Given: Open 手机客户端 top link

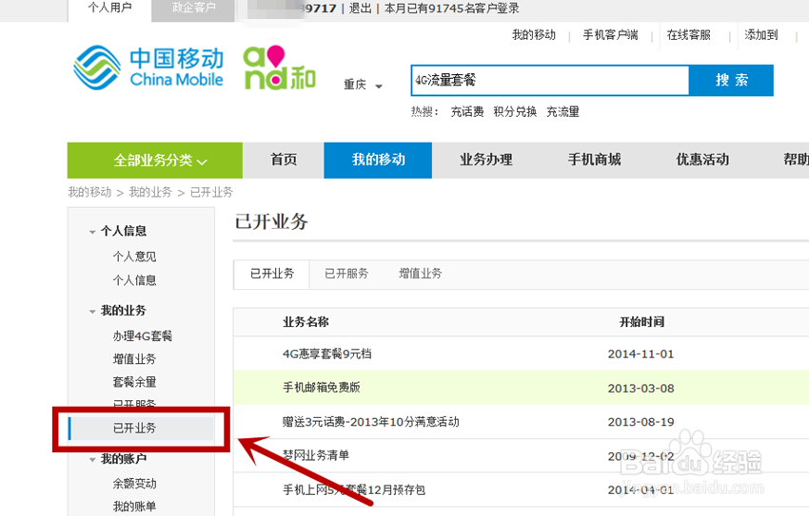Looking at the screenshot, I should 610,35.
